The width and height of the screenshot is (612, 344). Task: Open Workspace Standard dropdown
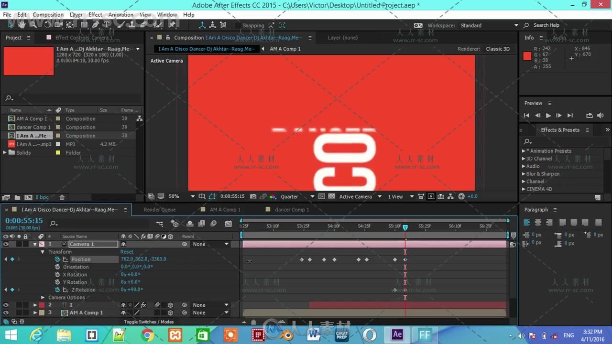pos(489,25)
